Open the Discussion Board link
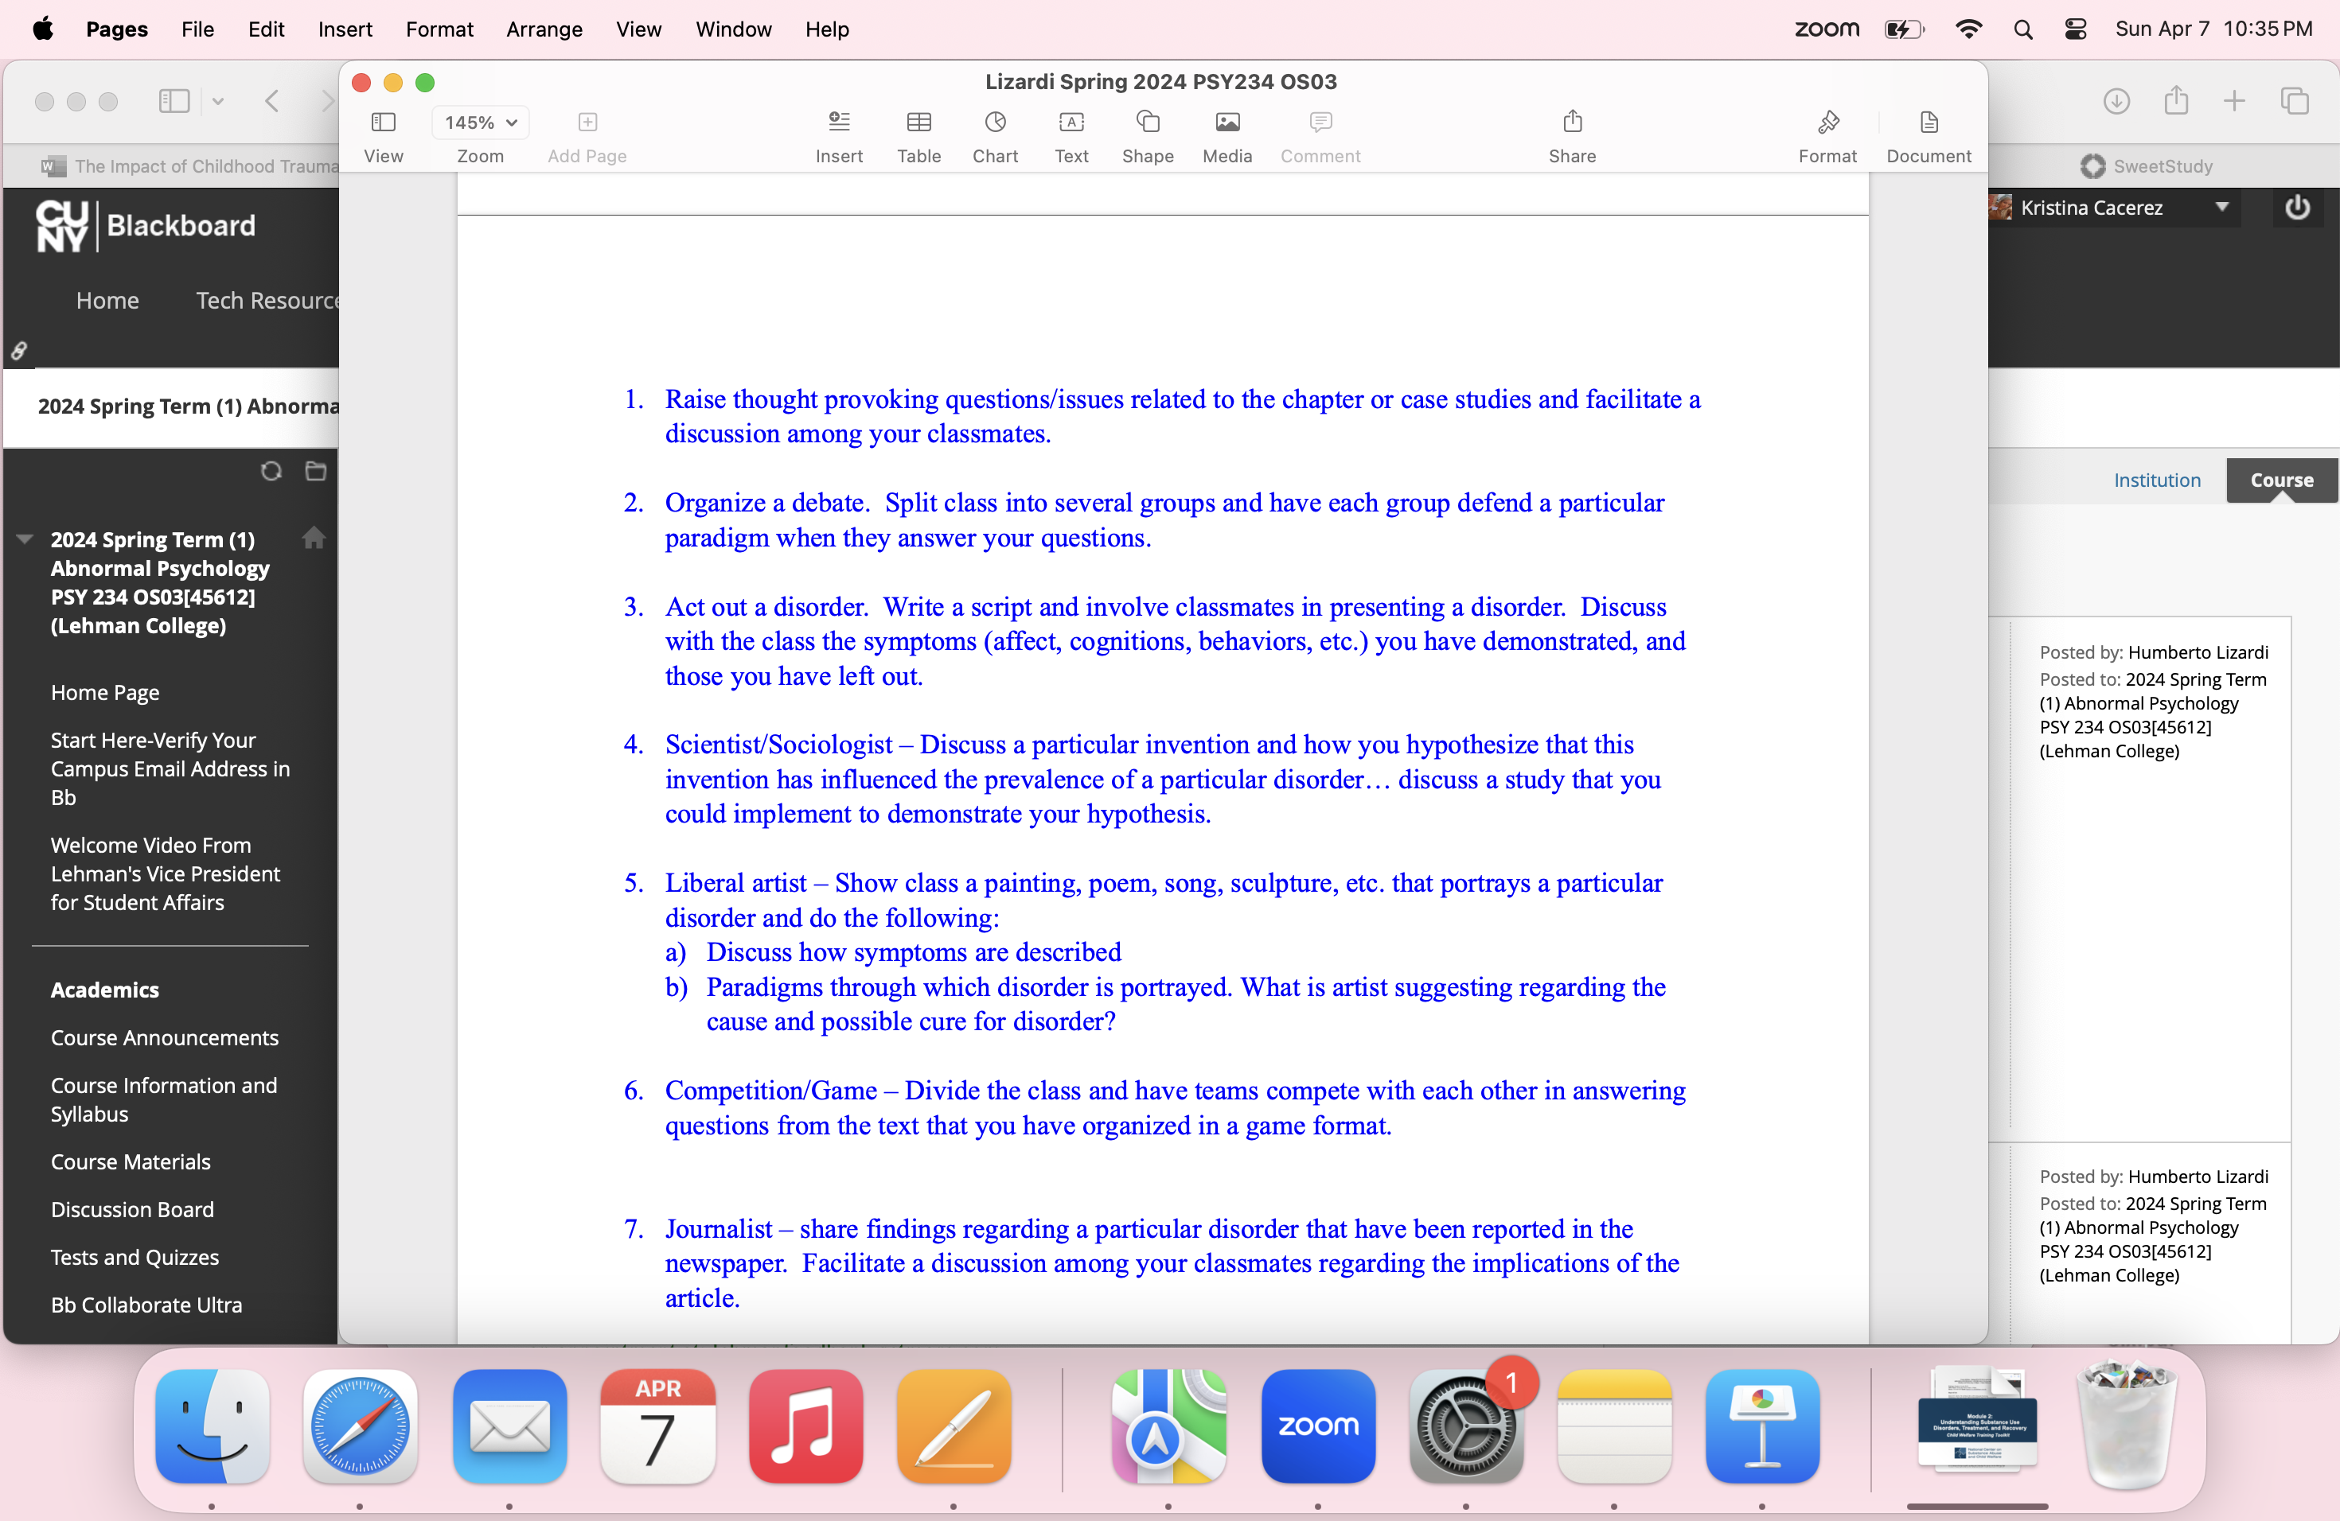 pos(132,1209)
